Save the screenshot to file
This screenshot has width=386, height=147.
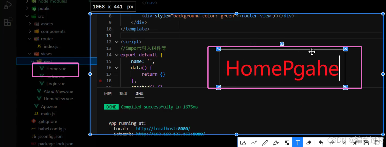point(366,143)
